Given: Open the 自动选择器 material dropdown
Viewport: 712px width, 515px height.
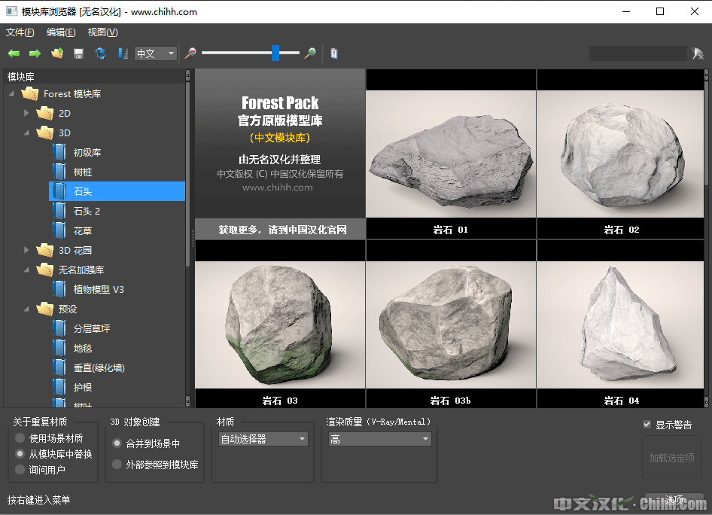Looking at the screenshot, I should pos(263,439).
